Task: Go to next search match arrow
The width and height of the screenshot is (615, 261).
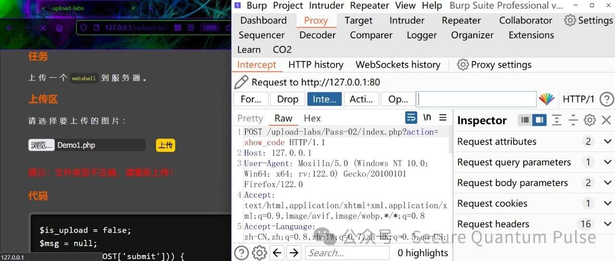Action: pos(294,253)
